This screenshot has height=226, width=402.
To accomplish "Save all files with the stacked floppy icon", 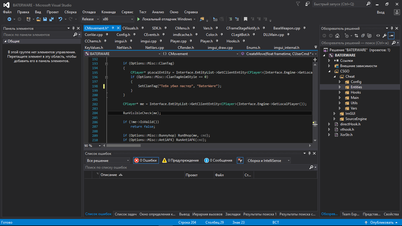I will coord(52,19).
